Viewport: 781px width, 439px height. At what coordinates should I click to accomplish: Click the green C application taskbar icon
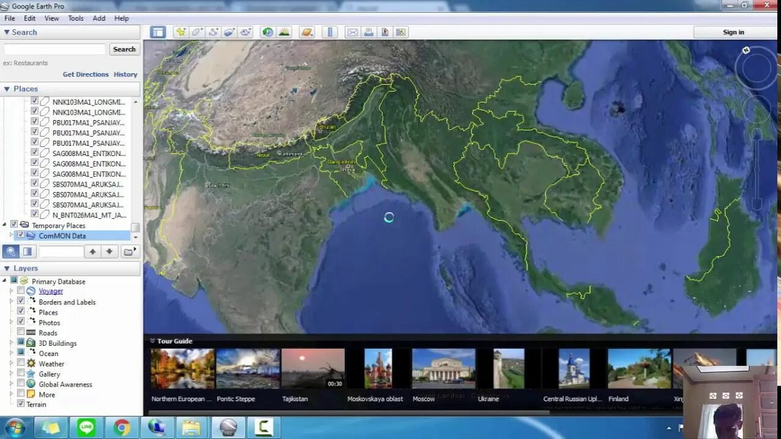click(264, 428)
